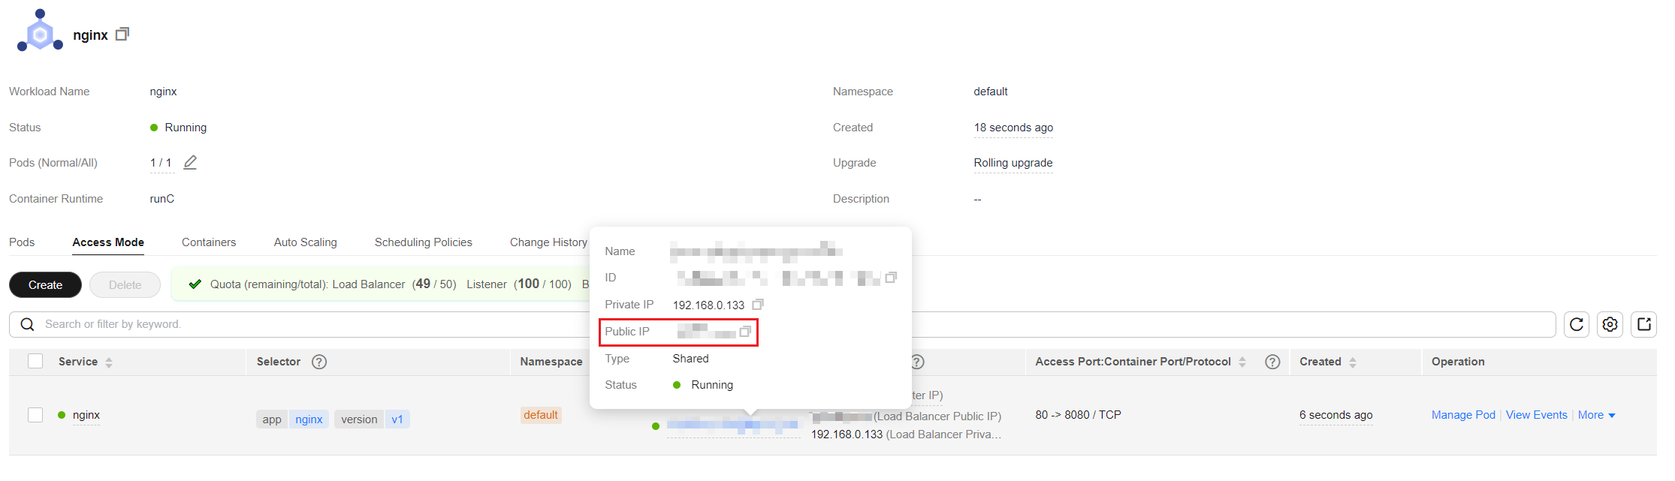This screenshot has height=481, width=1675.
Task: Click the Listener quota 100 / 100
Action: point(542,284)
